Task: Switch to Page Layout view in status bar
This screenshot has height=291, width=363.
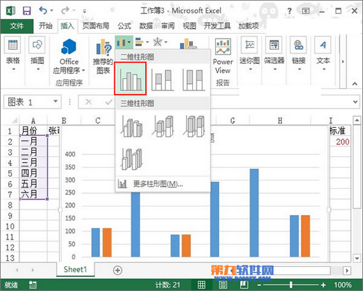Action: click(223, 285)
